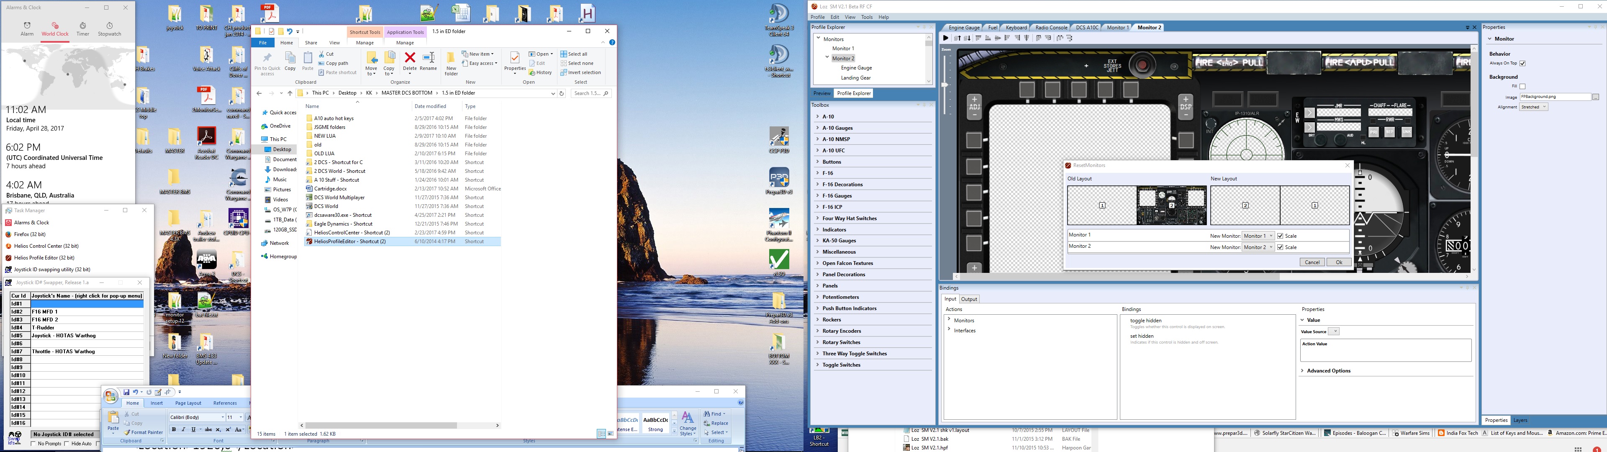Click the World Clock icon in Alarms & Clock
Image resolution: width=1607 pixels, height=452 pixels.
coord(55,26)
